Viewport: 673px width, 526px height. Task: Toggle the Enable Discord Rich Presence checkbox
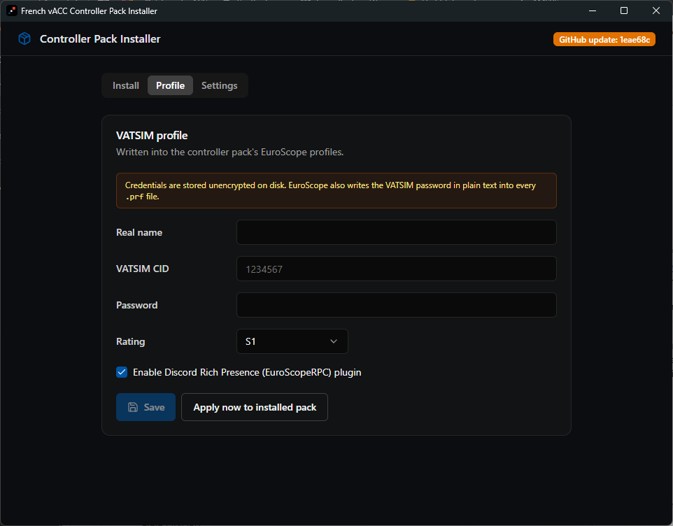pos(122,372)
